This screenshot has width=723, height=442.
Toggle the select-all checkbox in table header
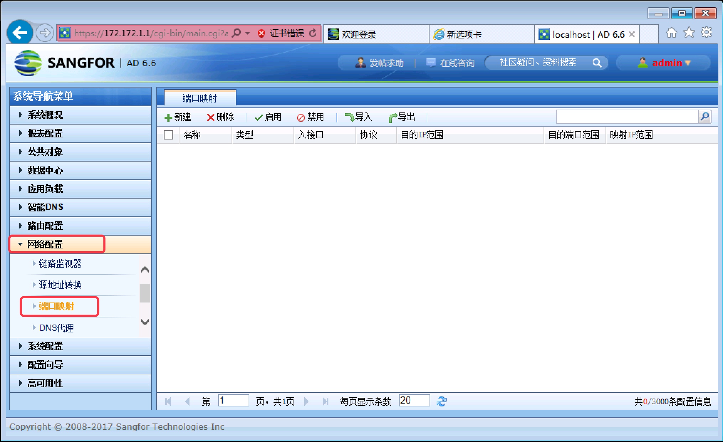tap(168, 135)
